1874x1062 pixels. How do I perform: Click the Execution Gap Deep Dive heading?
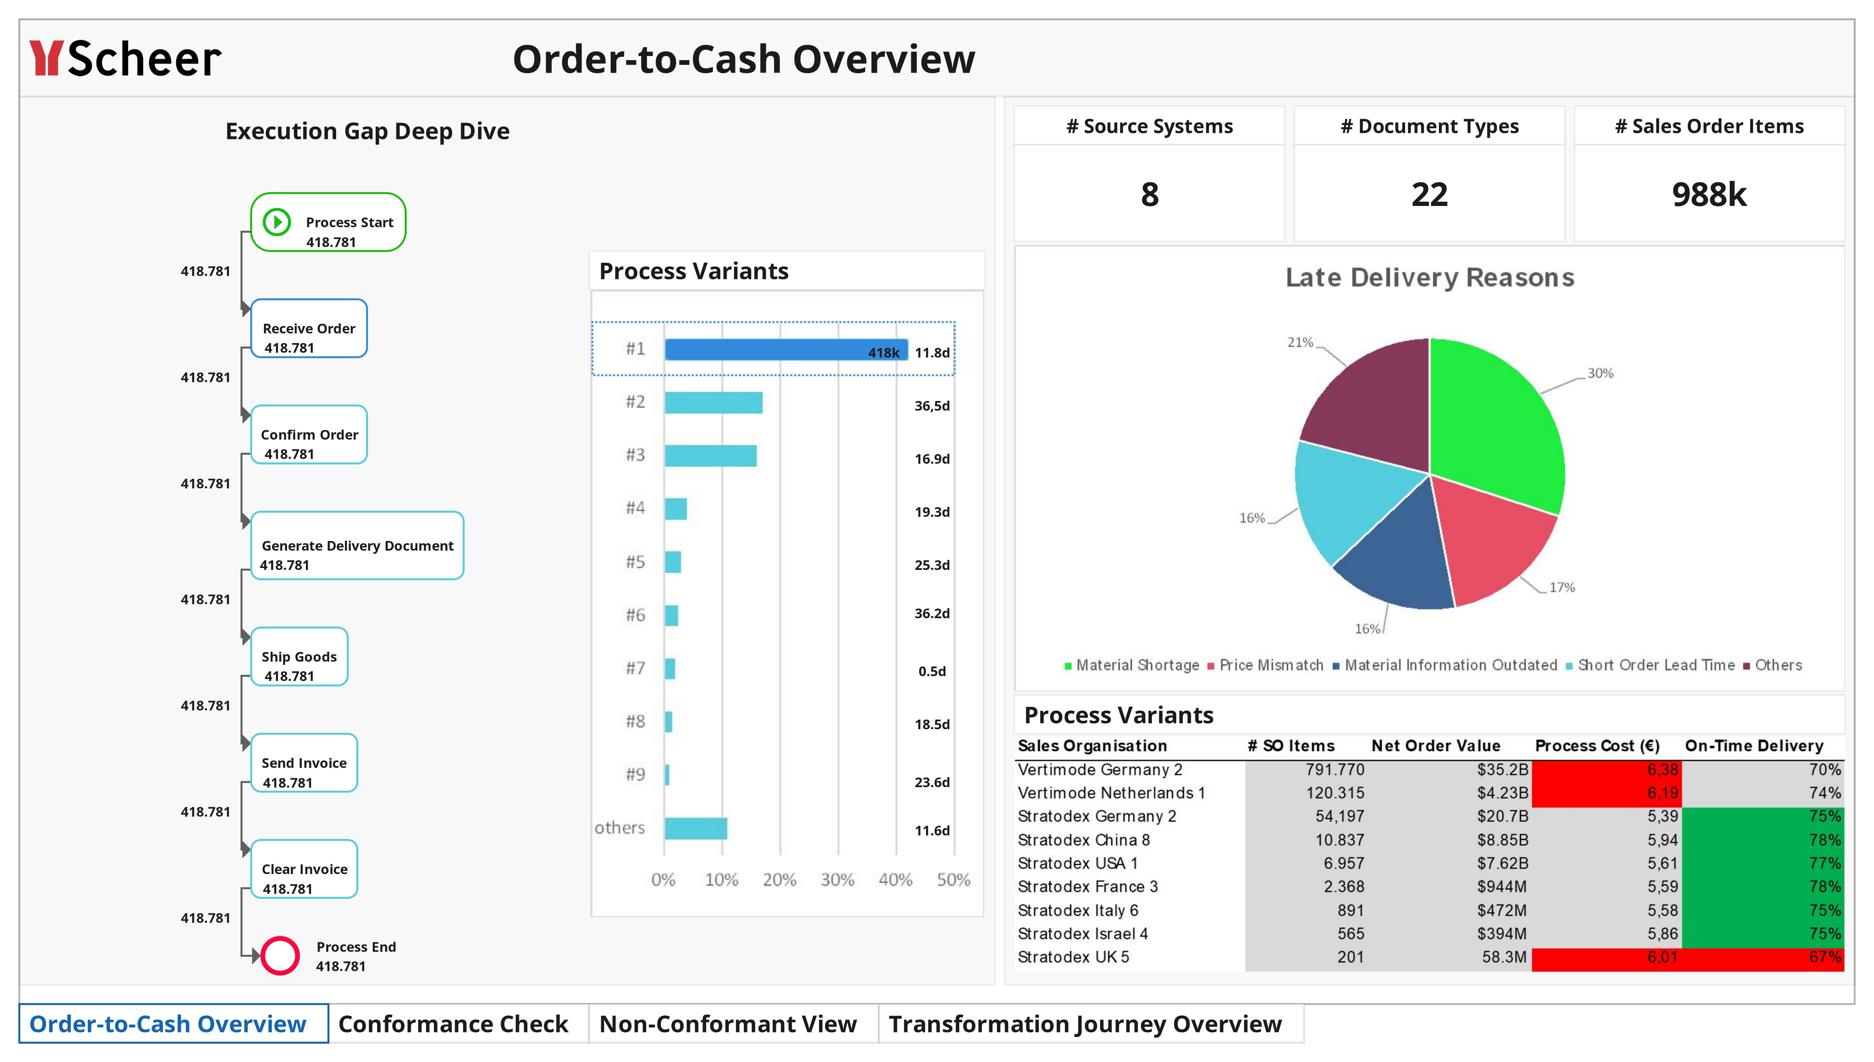click(367, 131)
